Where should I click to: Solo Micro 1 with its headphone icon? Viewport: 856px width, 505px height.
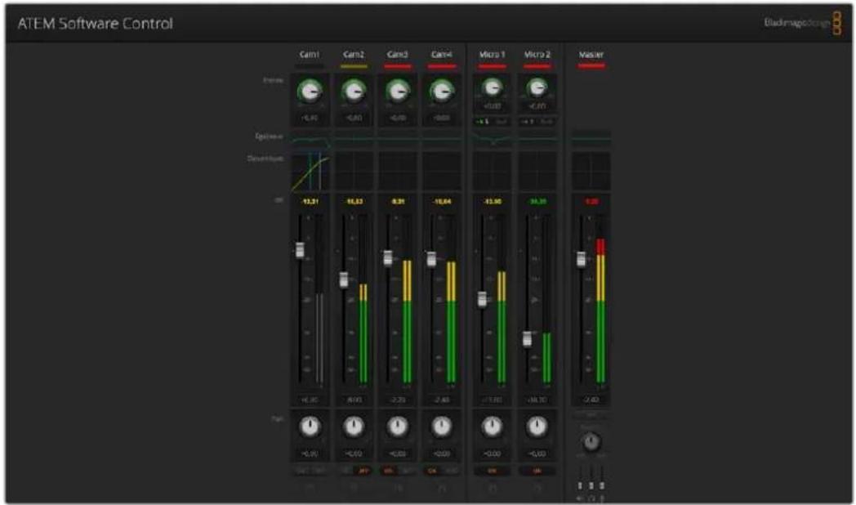pos(492,486)
